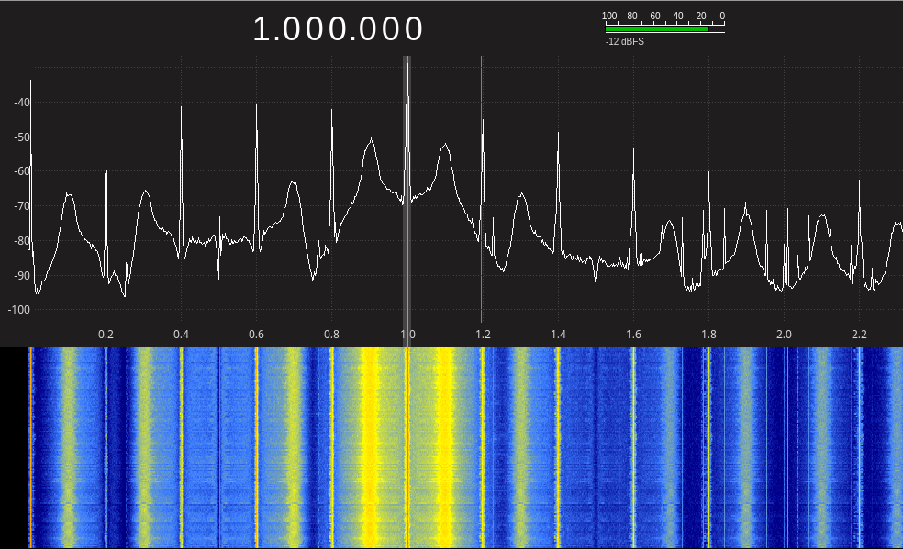Image resolution: width=903 pixels, height=550 pixels.
Task: Click the -70 dB label on the spectrum axis
Action: click(22, 205)
